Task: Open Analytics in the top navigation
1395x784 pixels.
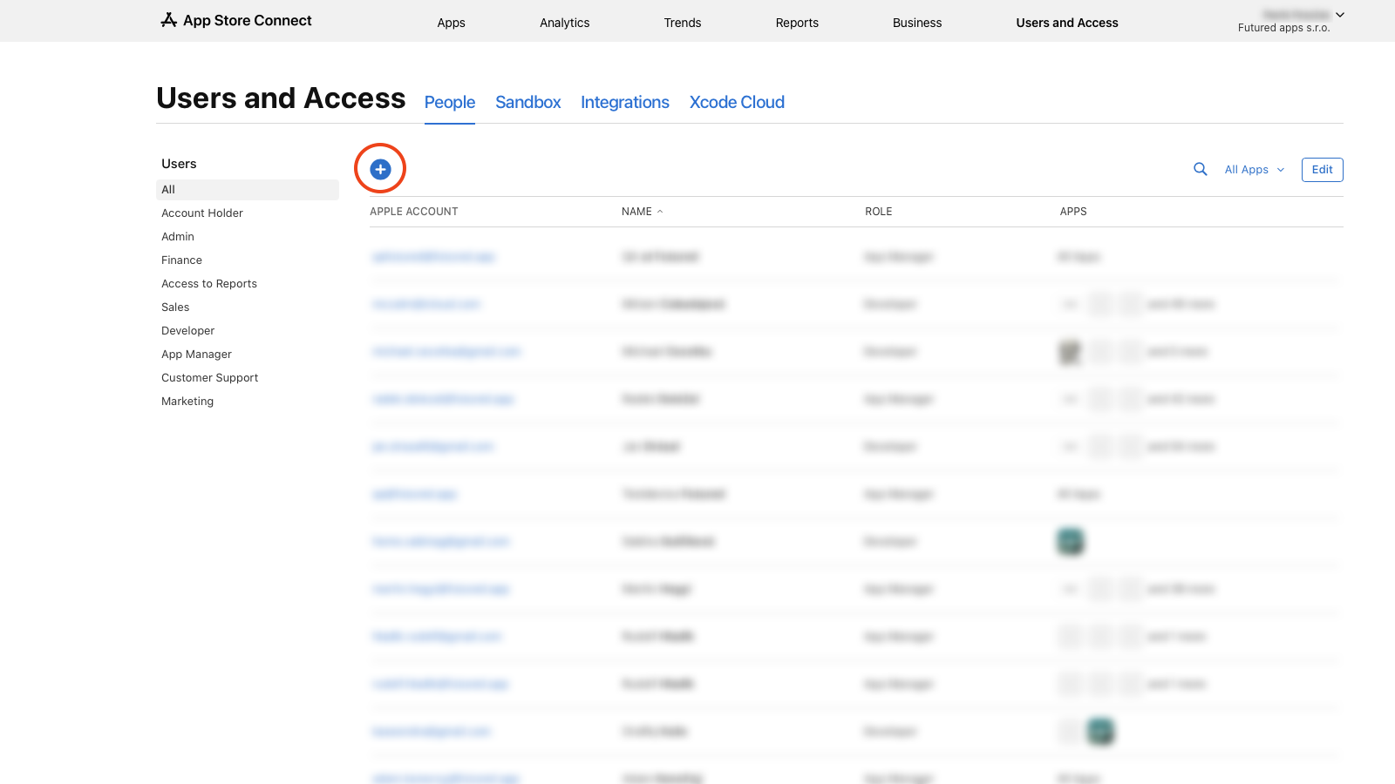Action: click(564, 23)
